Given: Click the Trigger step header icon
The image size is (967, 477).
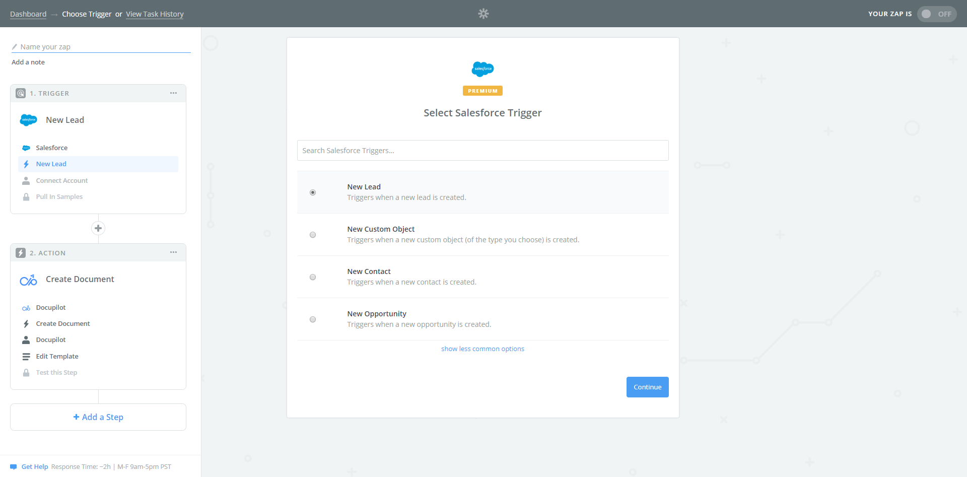Looking at the screenshot, I should coord(21,93).
